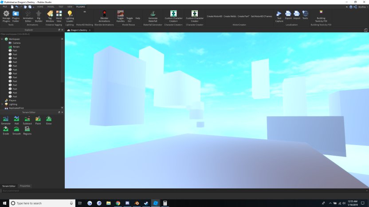Open Custom Character Creator++ plugin

pyautogui.click(x=173, y=16)
